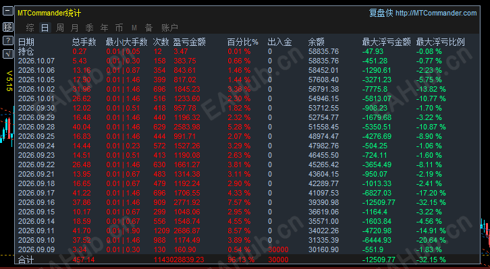The width and height of the screenshot is (490, 269).
Task: Select the 2026.09.30 date row
Action: 36,108
